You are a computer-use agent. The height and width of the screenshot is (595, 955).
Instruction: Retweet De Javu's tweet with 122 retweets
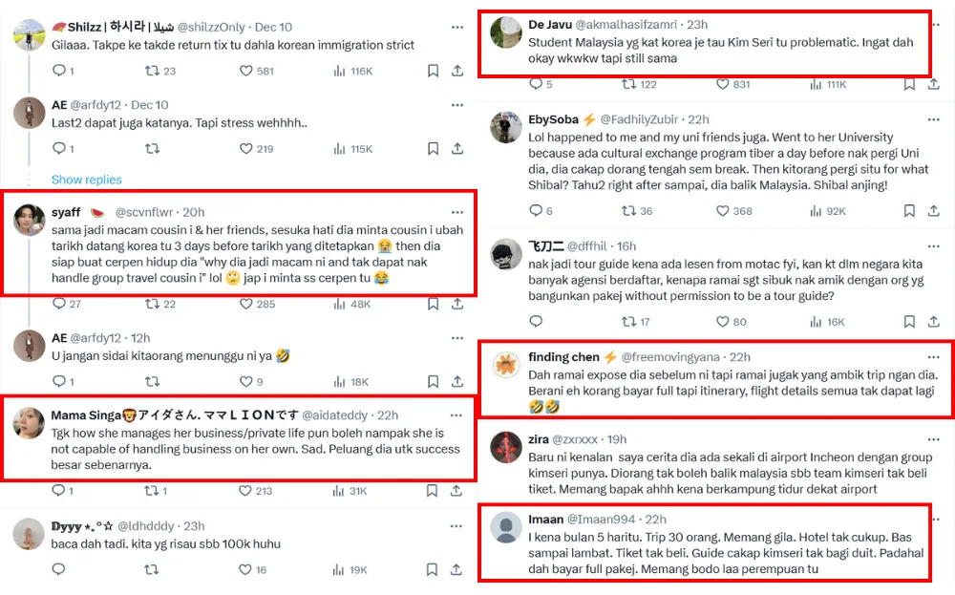[628, 84]
